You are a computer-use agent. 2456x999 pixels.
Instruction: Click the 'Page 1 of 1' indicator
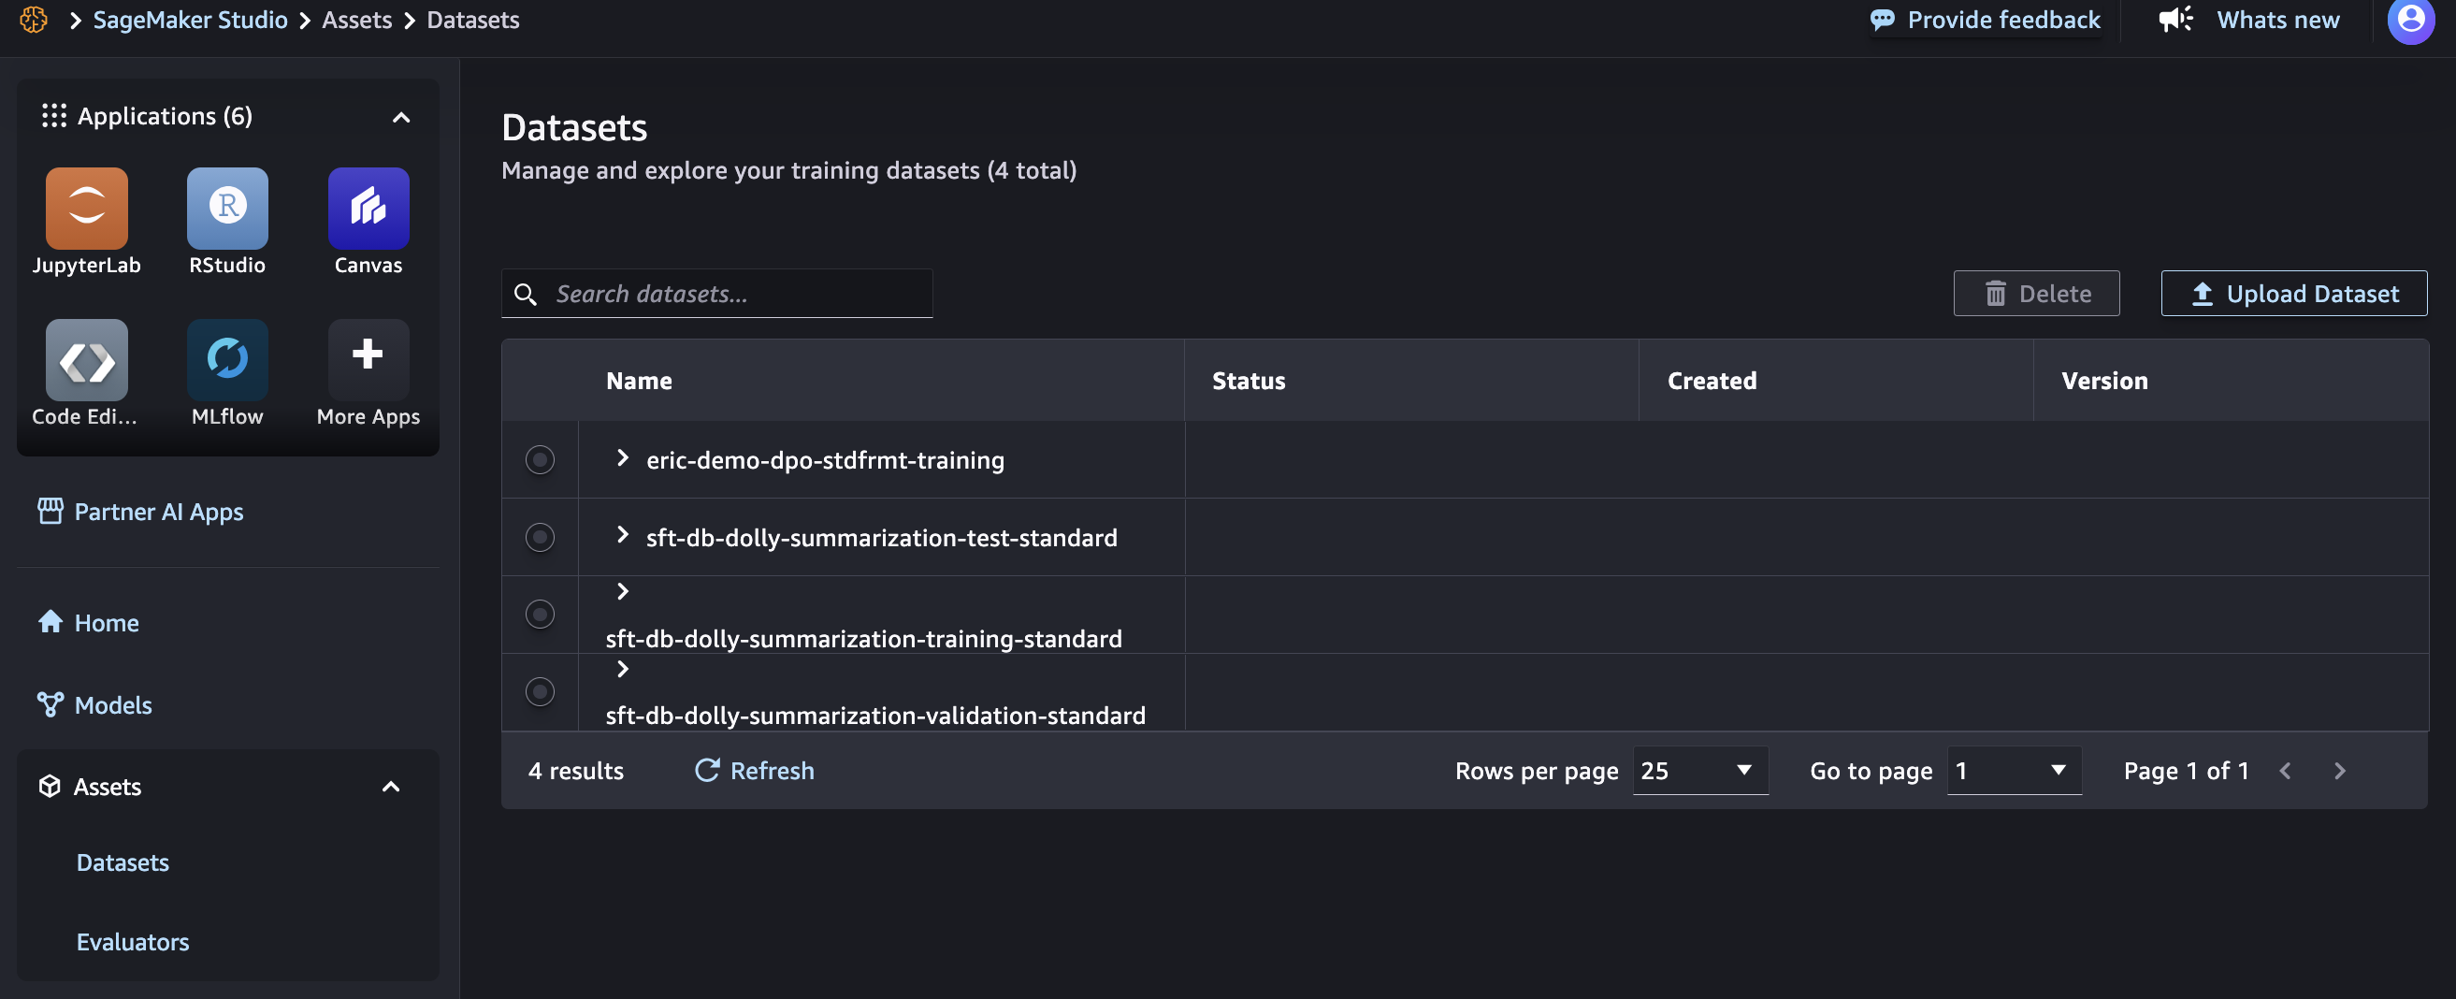[2187, 770]
